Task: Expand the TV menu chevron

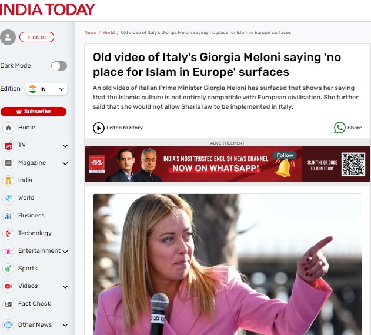Action: pos(65,146)
